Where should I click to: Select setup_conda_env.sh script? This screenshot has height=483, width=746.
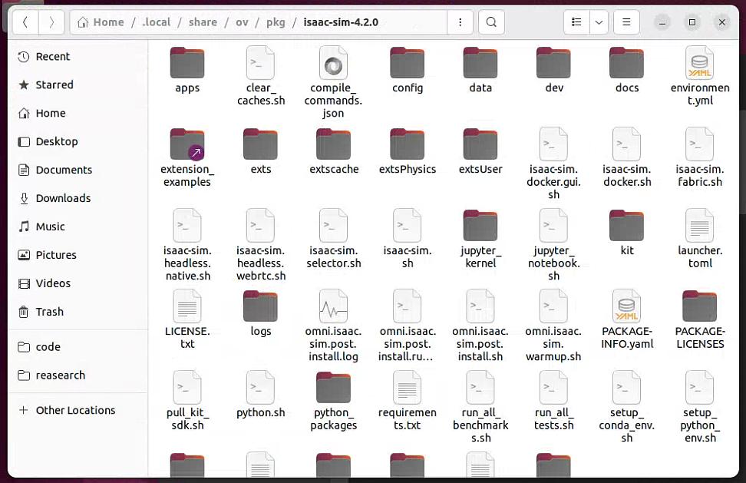(627, 407)
